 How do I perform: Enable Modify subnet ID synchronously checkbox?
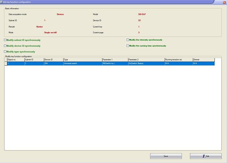click(x=5, y=40)
